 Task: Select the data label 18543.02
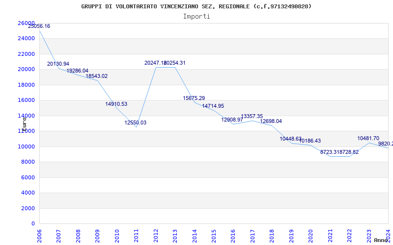click(x=97, y=76)
